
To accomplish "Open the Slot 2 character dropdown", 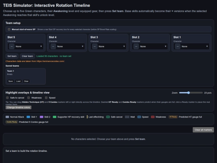I will [x=150, y=46].
